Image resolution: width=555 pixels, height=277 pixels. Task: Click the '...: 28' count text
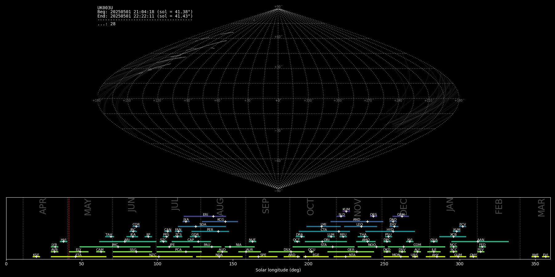[106, 24]
